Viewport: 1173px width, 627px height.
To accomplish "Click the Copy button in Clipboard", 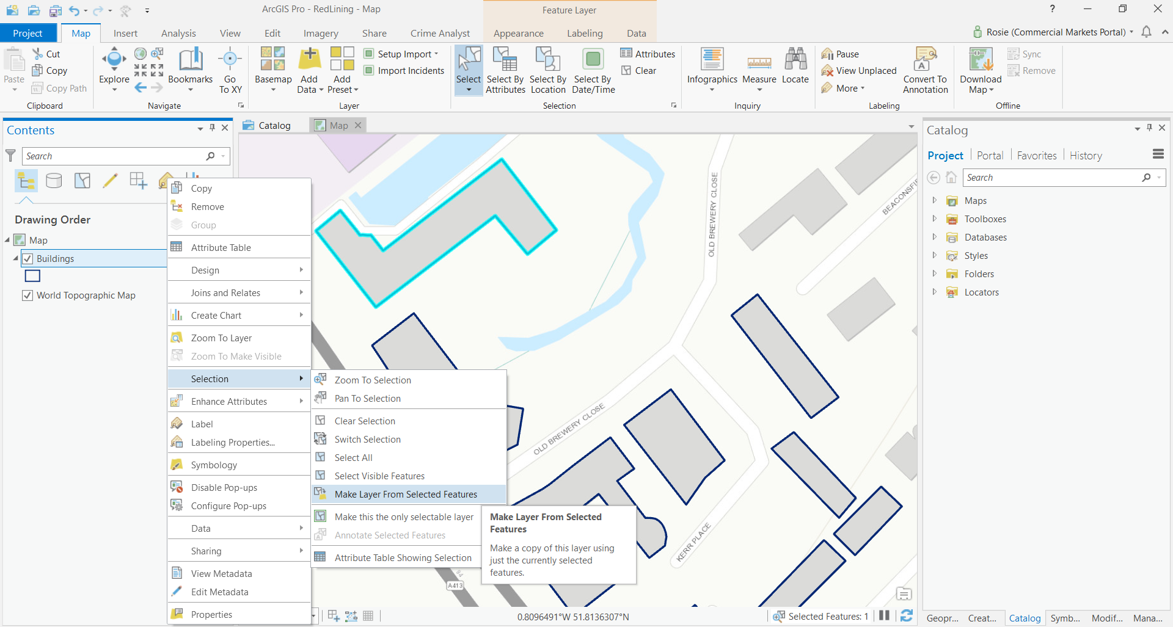I will pyautogui.click(x=49, y=71).
